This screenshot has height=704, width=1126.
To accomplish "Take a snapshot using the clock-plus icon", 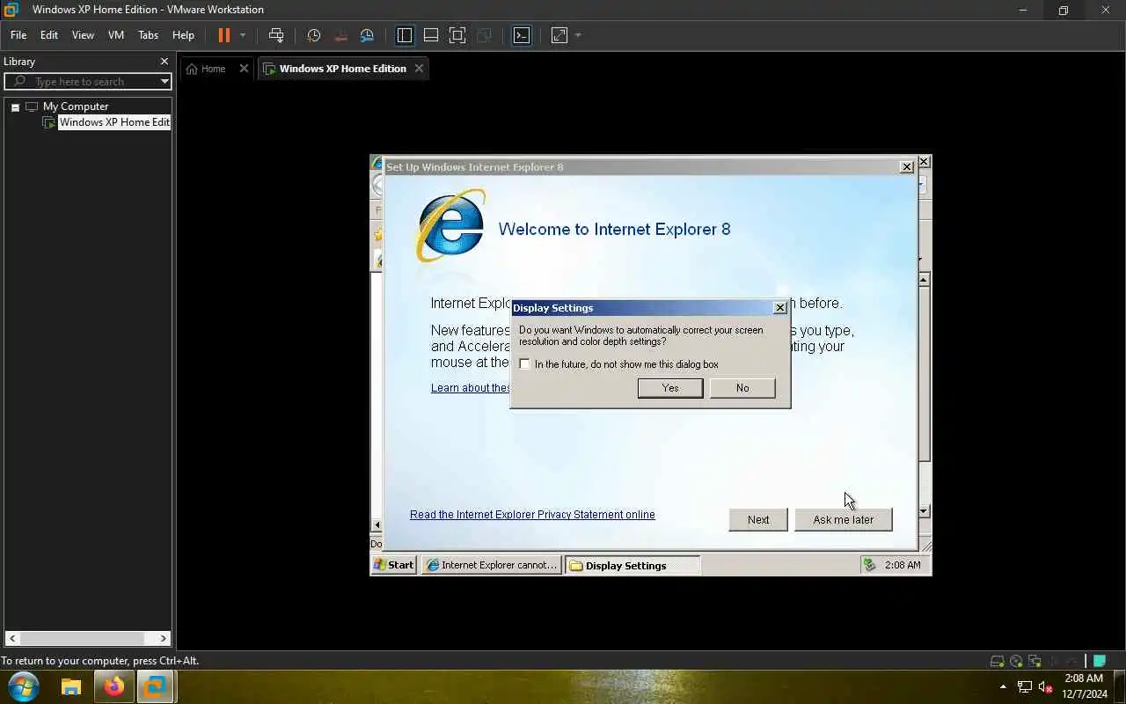I will pyautogui.click(x=314, y=35).
